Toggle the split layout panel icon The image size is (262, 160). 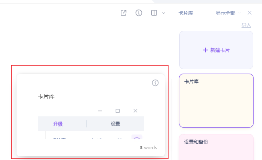click(x=154, y=13)
